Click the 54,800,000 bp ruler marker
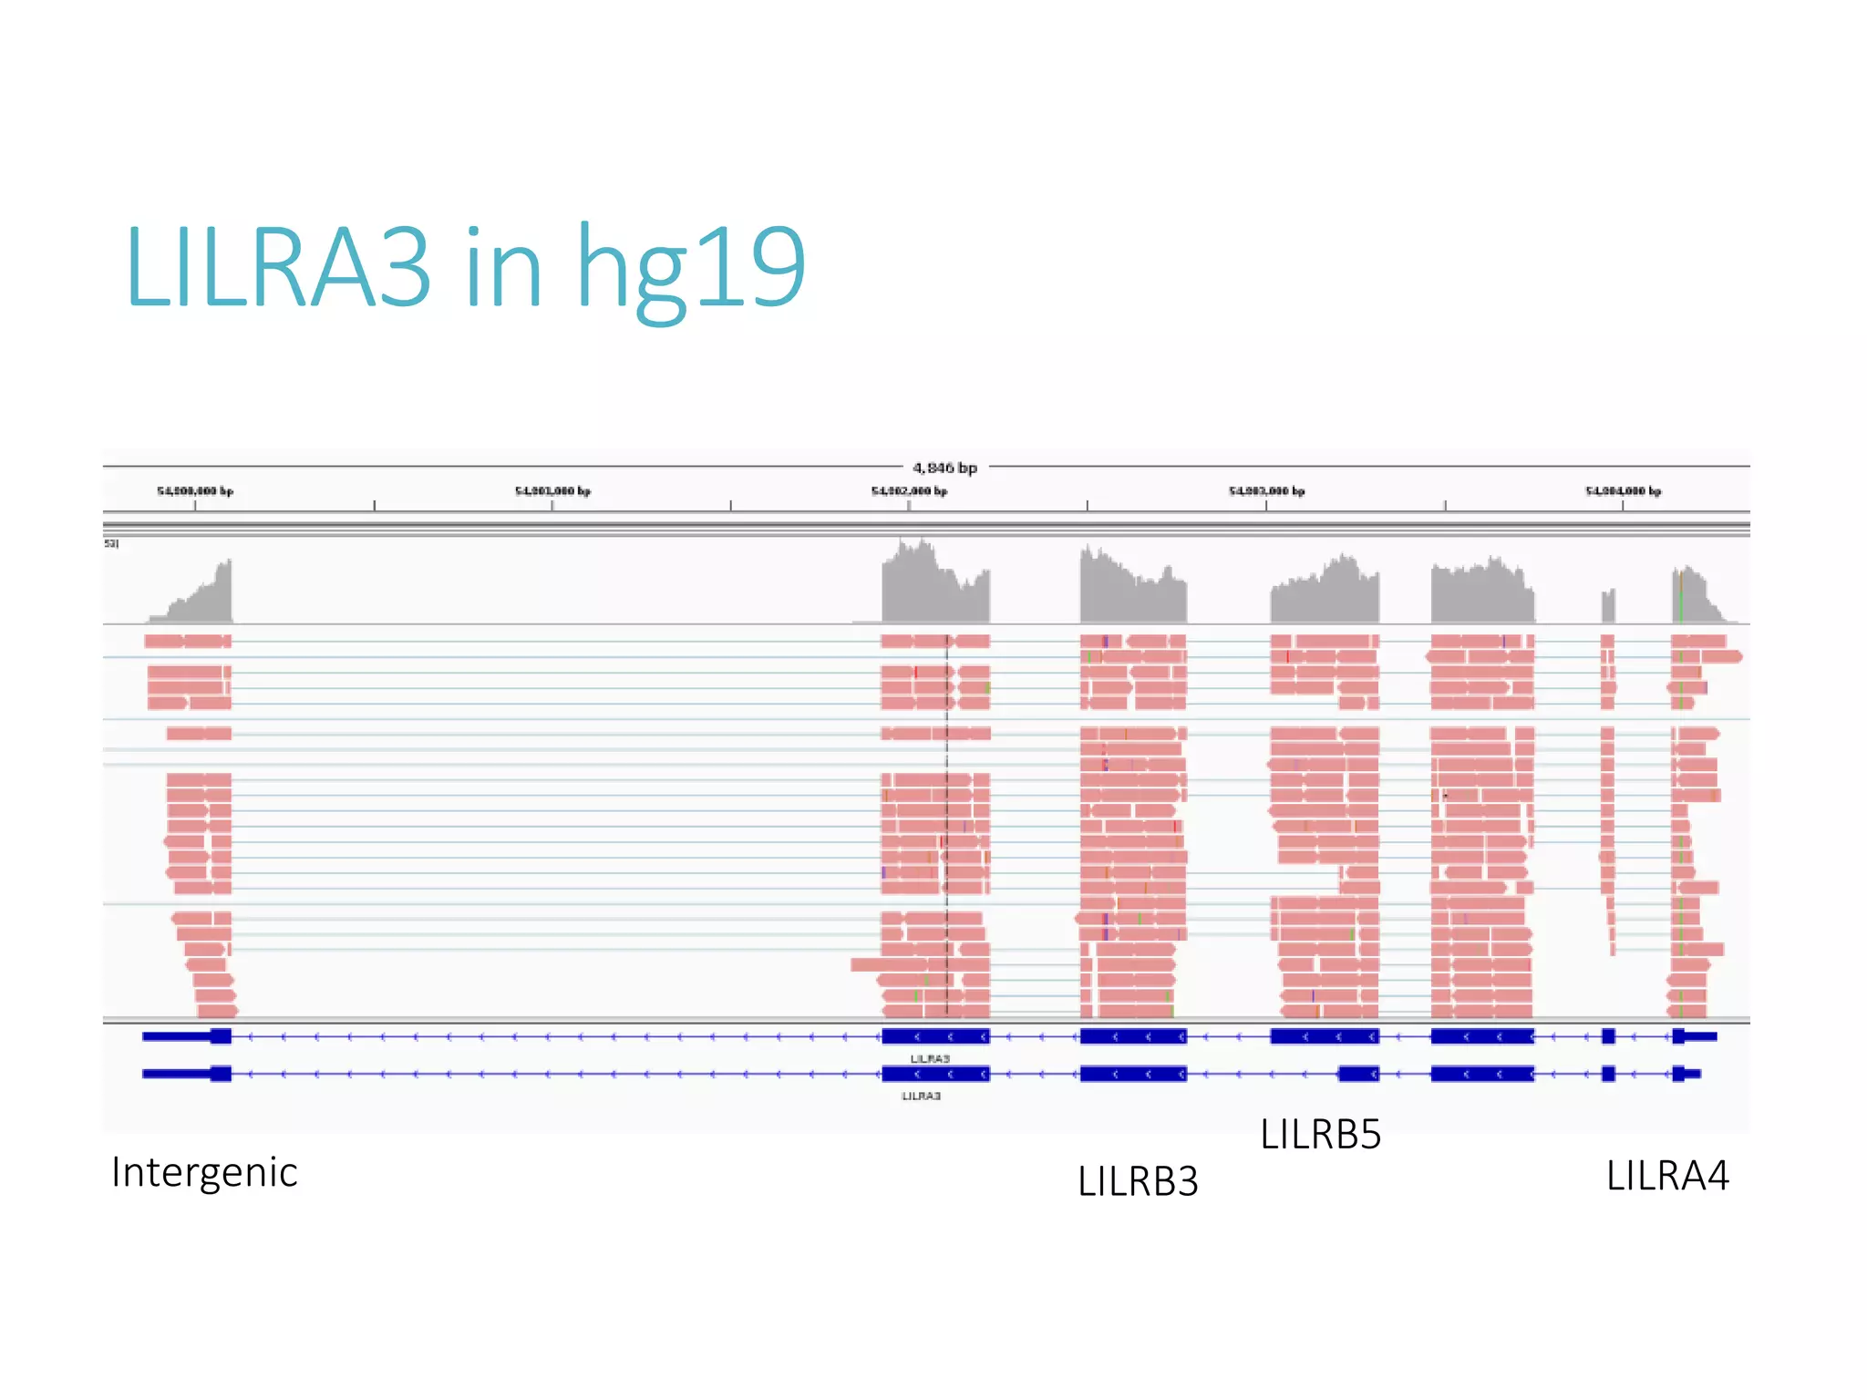Image resolution: width=1867 pixels, height=1400 pixels. pyautogui.click(x=195, y=491)
